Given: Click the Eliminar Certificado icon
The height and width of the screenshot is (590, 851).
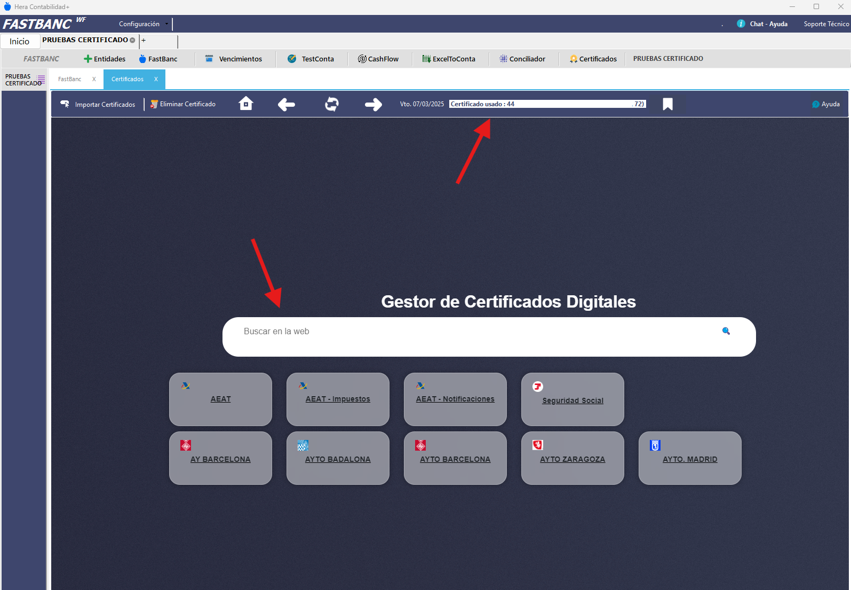Looking at the screenshot, I should click(x=154, y=104).
